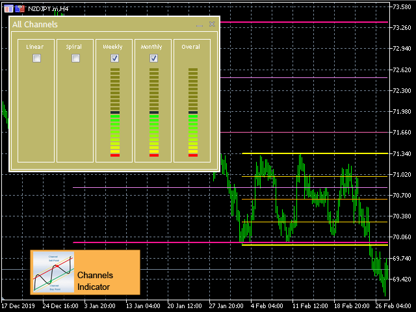
Task: Click the NZDJPY.m,H4 chart symbol title
Action: coord(47,8)
